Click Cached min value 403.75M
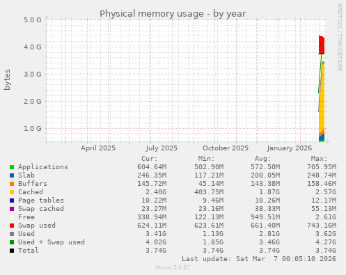The width and height of the screenshot is (346, 275). [x=209, y=192]
